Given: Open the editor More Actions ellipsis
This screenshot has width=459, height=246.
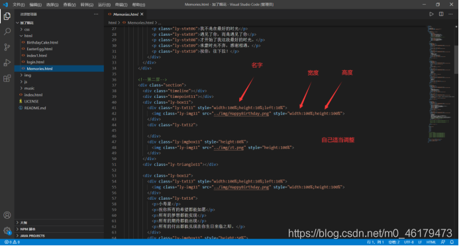Looking at the screenshot, I should point(450,14).
